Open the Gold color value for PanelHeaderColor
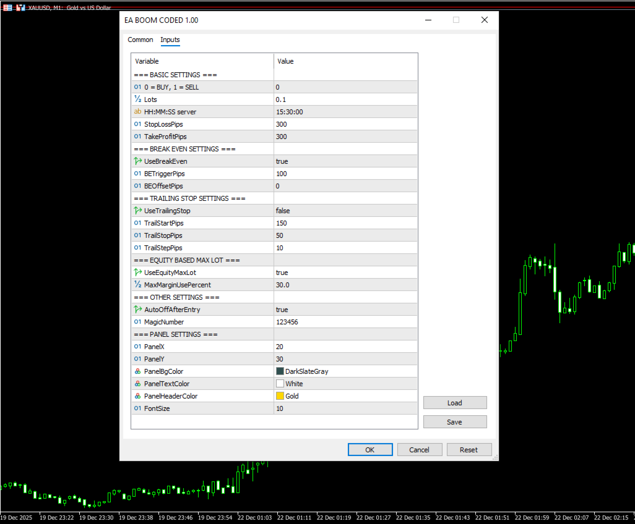635x524 pixels. click(345, 396)
